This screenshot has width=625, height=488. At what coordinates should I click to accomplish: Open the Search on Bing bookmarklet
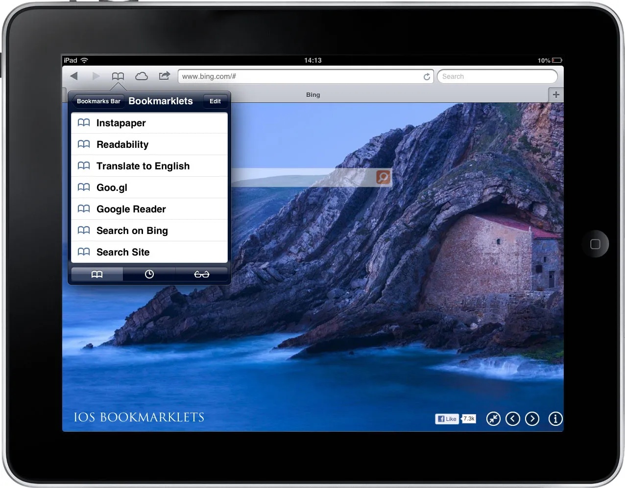coord(132,231)
